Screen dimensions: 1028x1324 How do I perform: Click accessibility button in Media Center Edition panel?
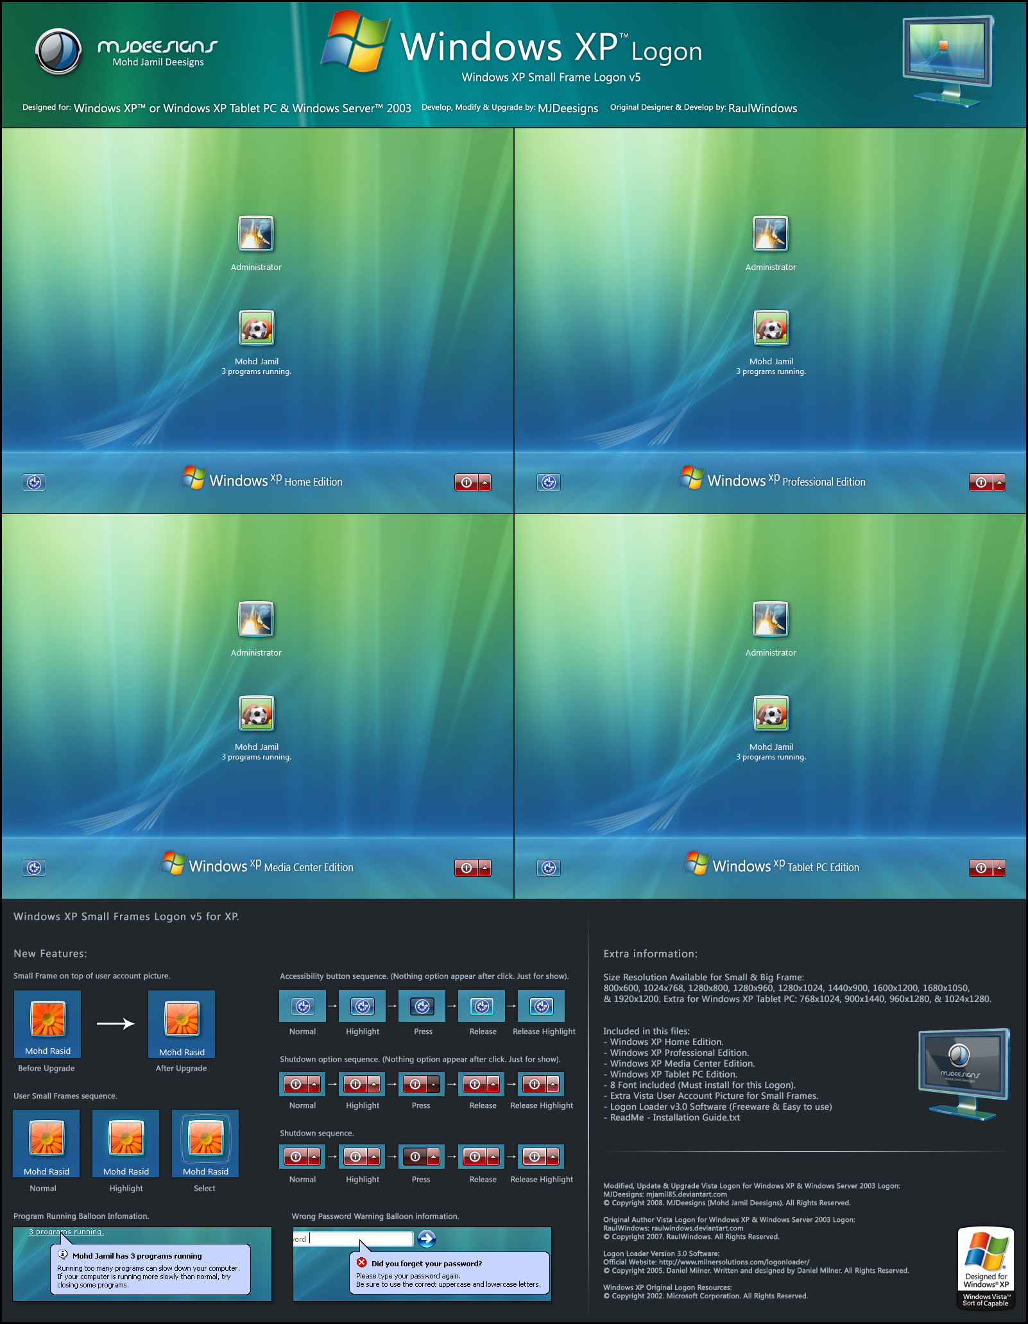[34, 868]
